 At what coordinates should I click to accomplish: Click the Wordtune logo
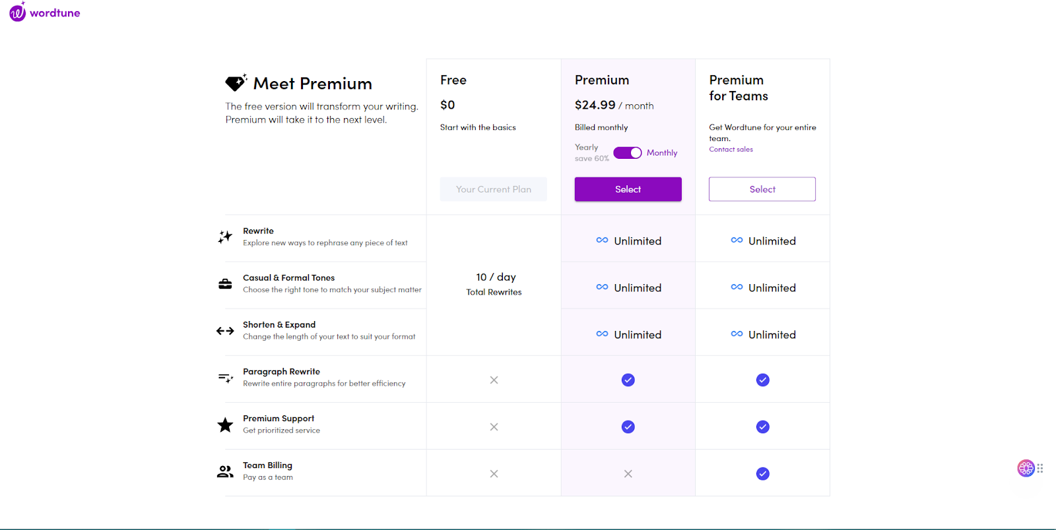click(45, 12)
